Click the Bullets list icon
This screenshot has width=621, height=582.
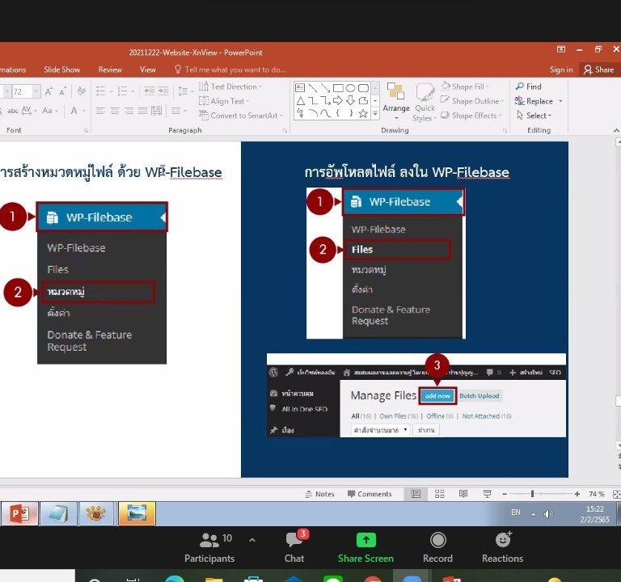[101, 91]
